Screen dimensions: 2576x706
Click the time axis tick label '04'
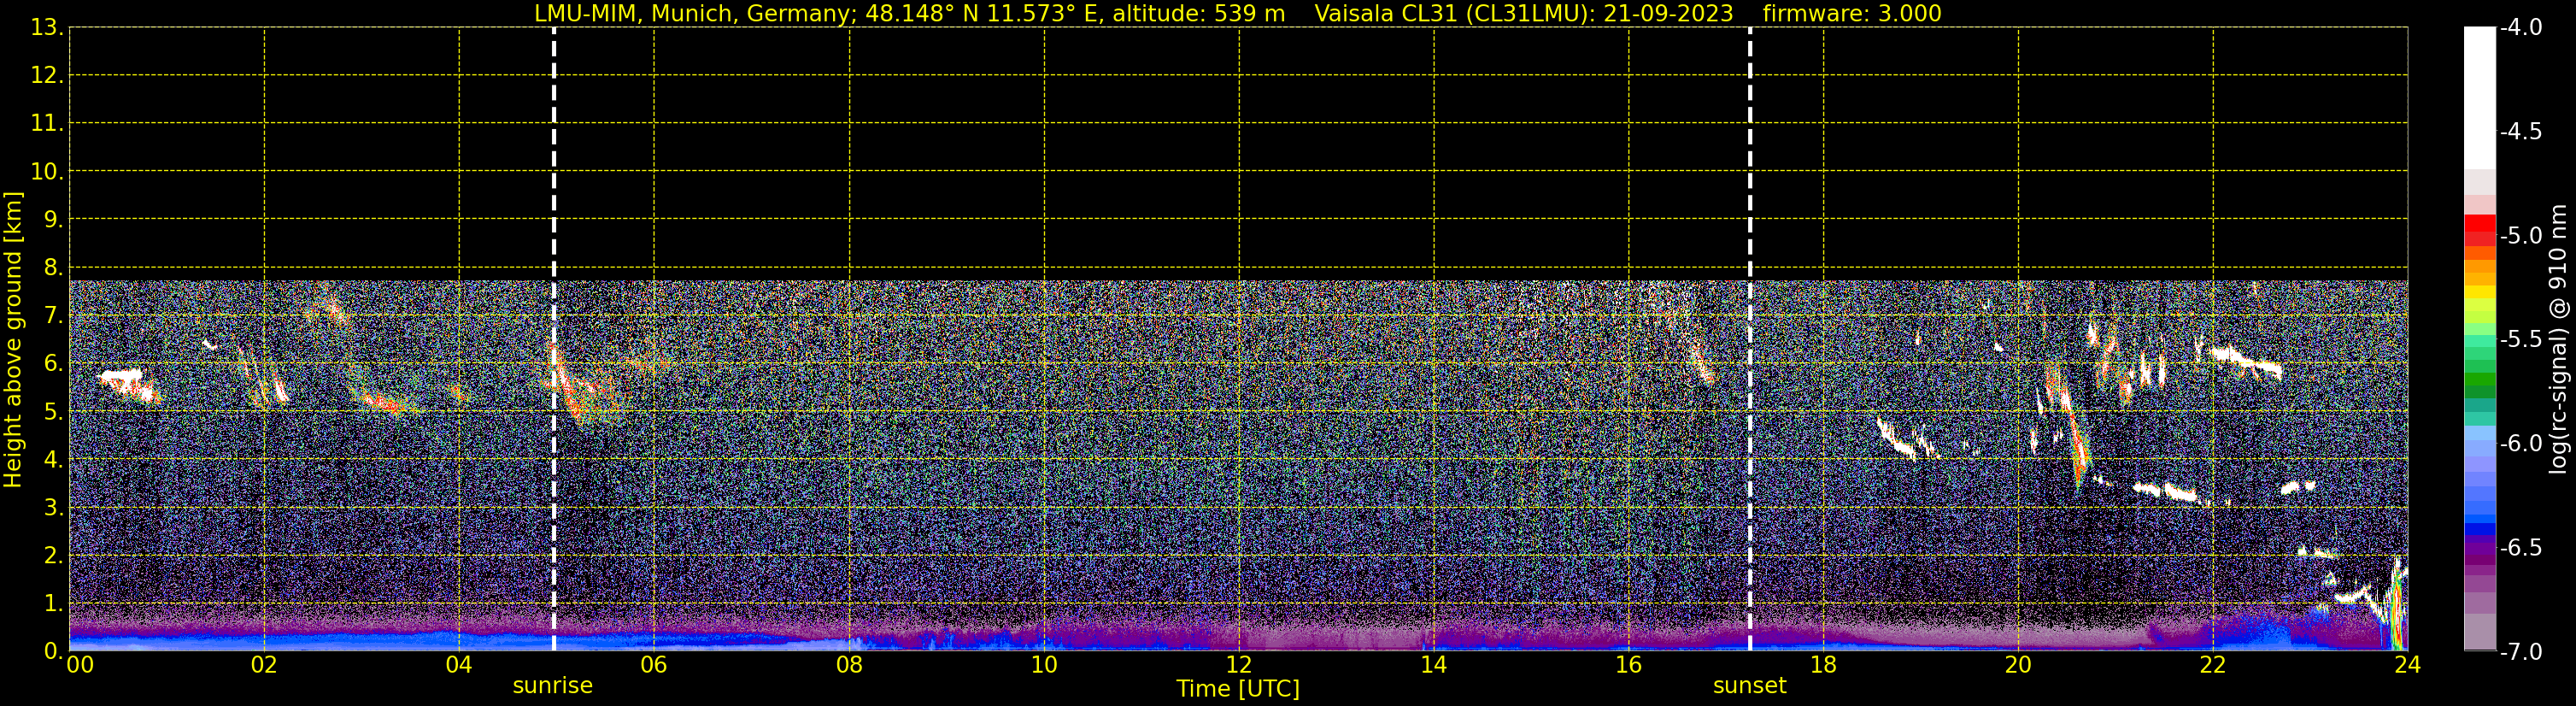coord(459,665)
